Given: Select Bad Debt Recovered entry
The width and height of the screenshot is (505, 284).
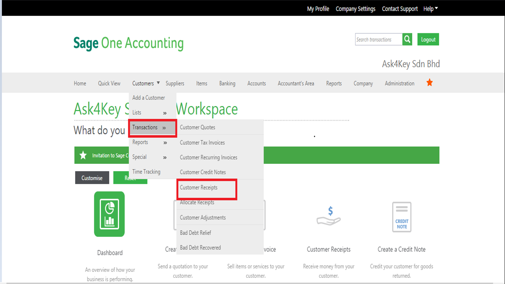Looking at the screenshot, I should 200,247.
